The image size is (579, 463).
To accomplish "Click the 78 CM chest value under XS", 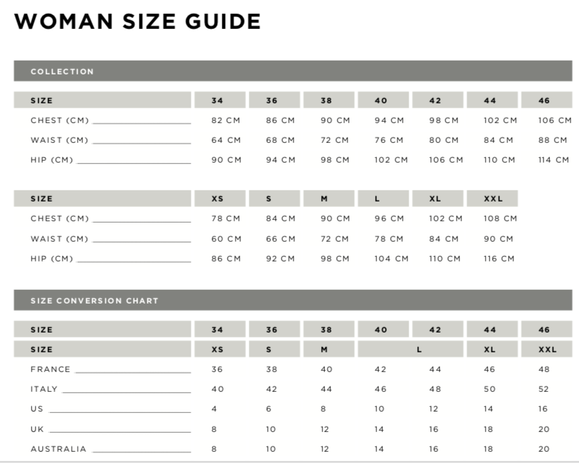I will coord(226,219).
